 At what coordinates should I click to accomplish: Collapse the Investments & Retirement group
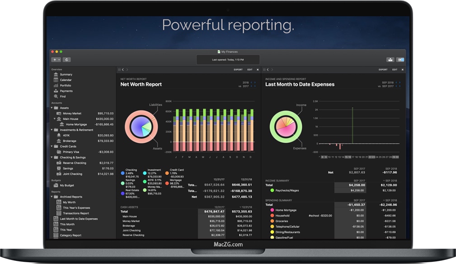tap(52, 130)
